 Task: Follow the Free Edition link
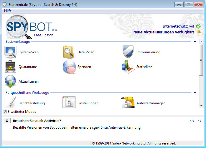(x=44, y=35)
